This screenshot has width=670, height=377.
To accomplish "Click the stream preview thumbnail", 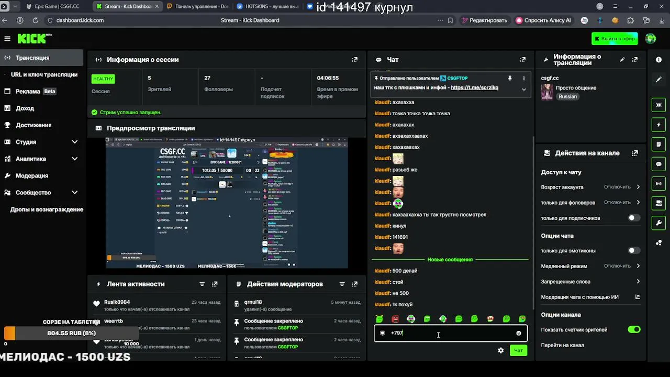I will pos(227,203).
